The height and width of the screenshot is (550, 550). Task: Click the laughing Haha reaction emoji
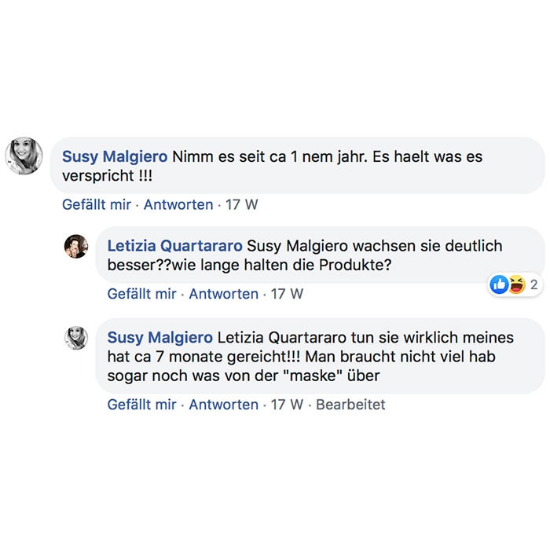tap(516, 284)
